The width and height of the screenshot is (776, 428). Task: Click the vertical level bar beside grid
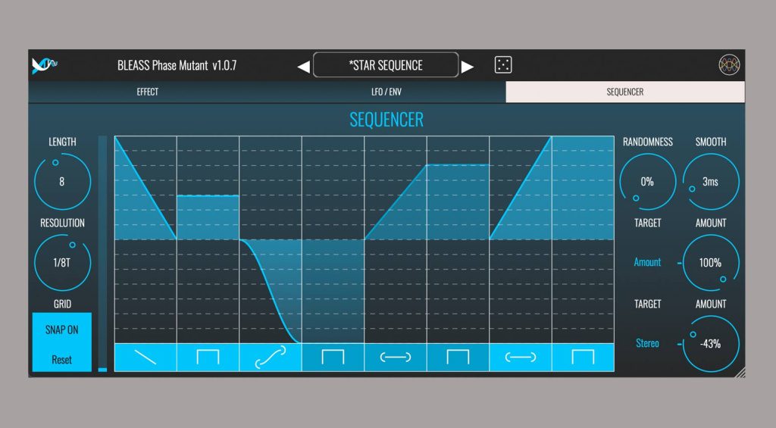click(x=102, y=253)
